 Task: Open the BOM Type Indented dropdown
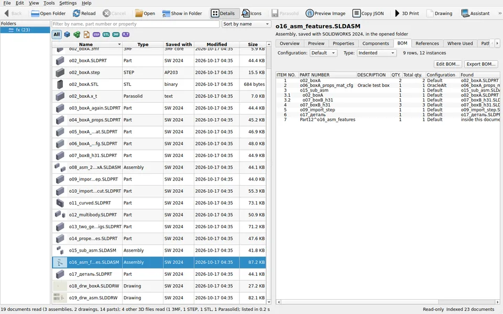pyautogui.click(x=377, y=53)
